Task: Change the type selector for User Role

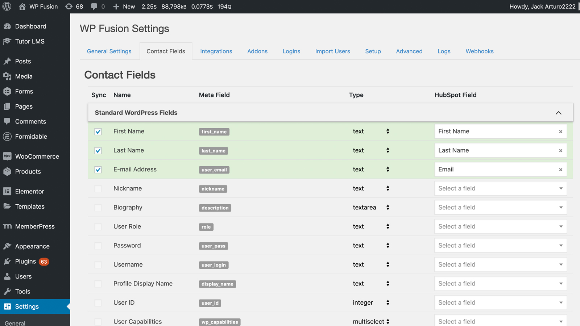Action: click(371, 226)
